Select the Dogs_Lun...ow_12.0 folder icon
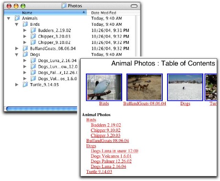This screenshot has height=181, width=220. point(33,66)
